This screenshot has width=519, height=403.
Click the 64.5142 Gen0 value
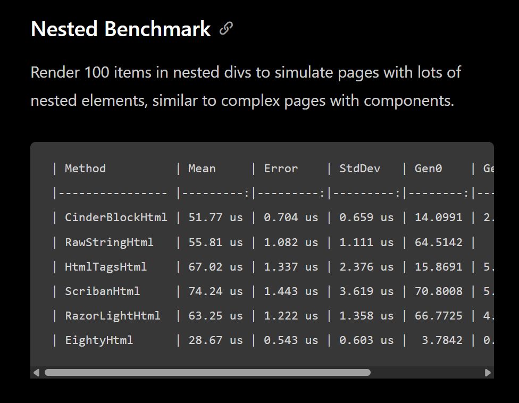click(439, 242)
